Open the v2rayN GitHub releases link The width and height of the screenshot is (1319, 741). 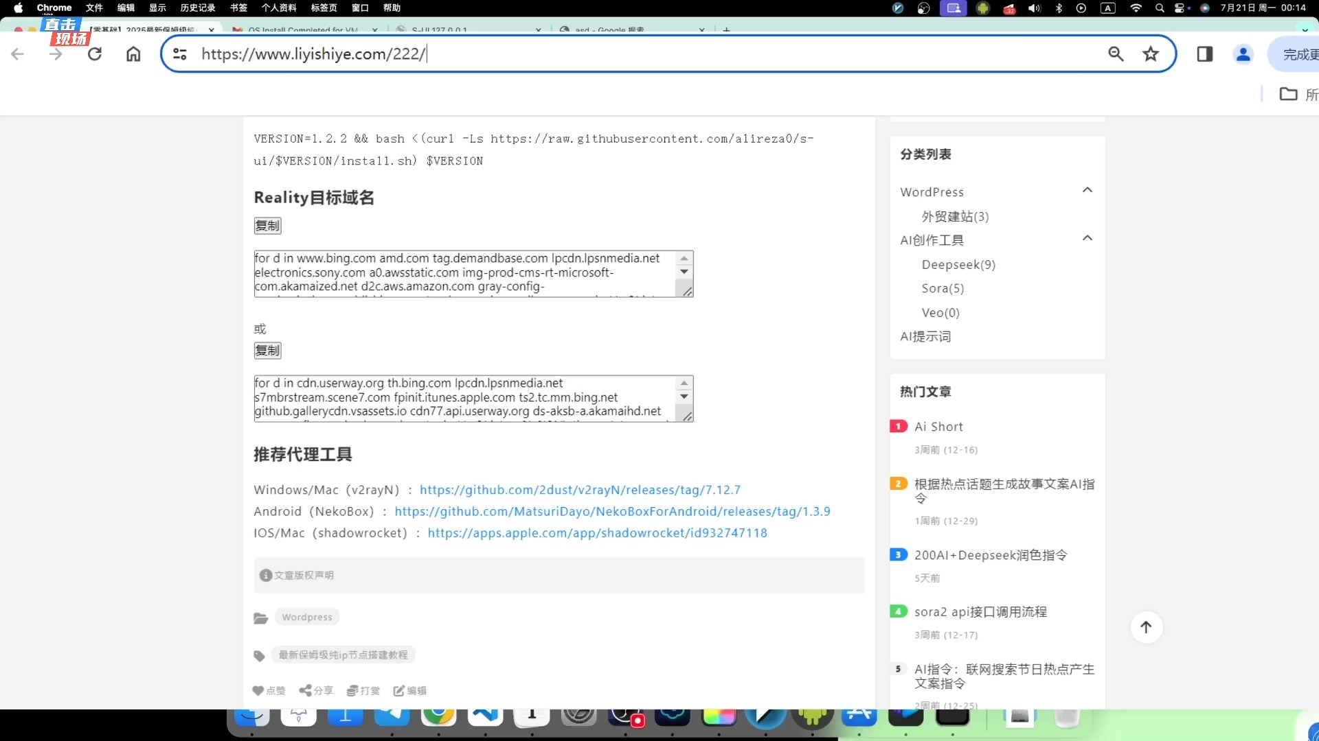(x=580, y=490)
